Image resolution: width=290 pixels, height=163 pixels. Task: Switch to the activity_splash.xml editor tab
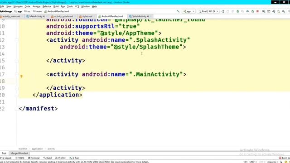pos(63,16)
